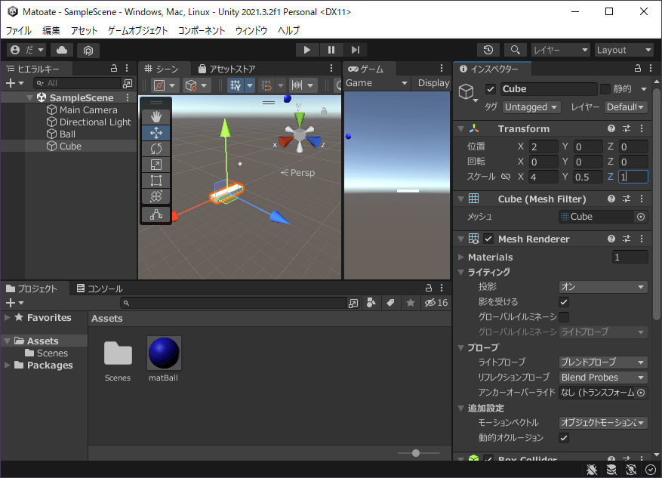Collapse the Transform component
662x478 pixels.
click(x=461, y=129)
